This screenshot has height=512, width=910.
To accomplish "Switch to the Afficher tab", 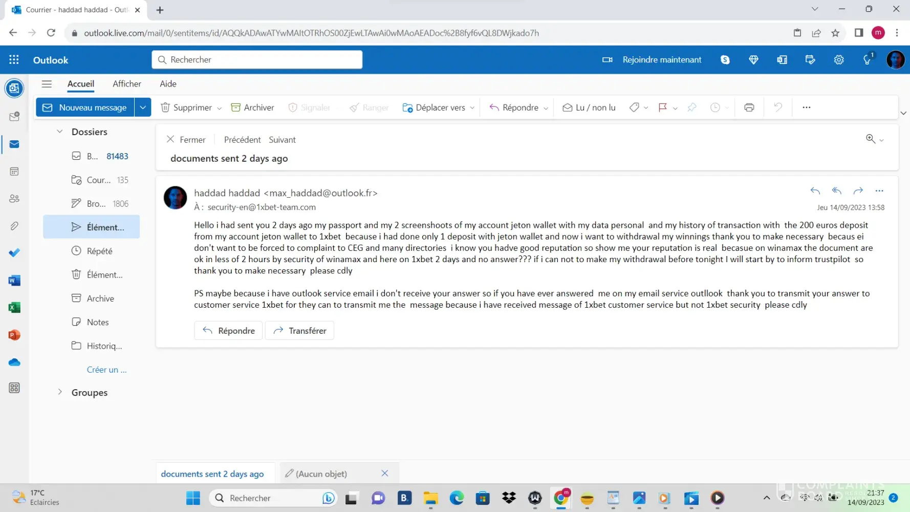I will coord(127,84).
